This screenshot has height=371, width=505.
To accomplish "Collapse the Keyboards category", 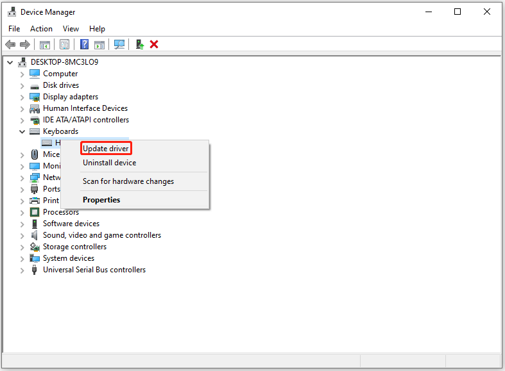I will (x=22, y=131).
